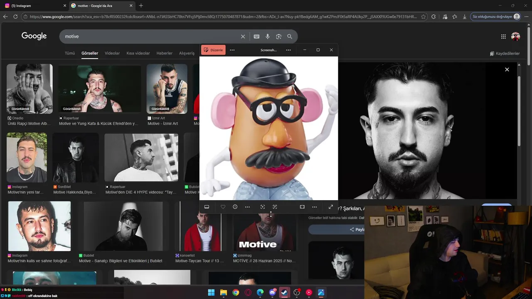Click the text scan icon in Photos
Screen dimensions: 532x299
(x=275, y=207)
